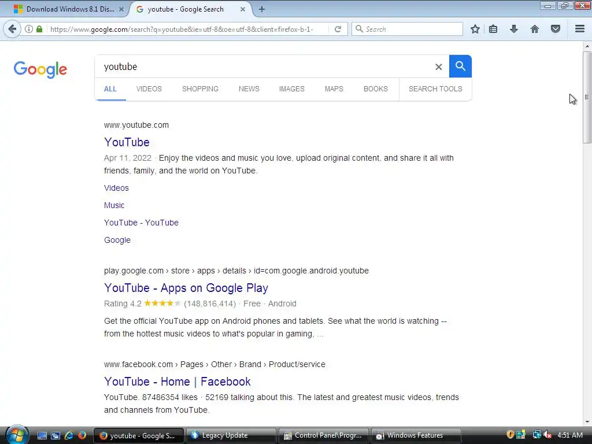Open site information icon in address bar
Image resolution: width=592 pixels, height=444 pixels.
point(29,29)
